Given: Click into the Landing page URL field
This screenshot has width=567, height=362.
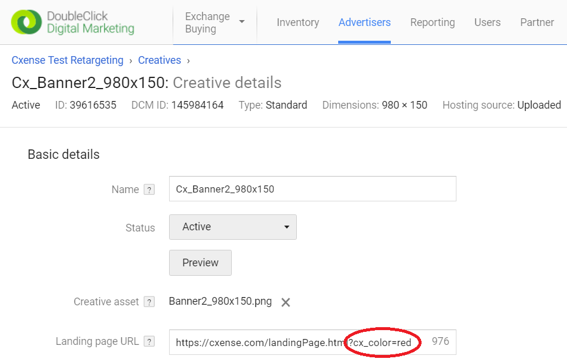Looking at the screenshot, I should click(x=312, y=342).
